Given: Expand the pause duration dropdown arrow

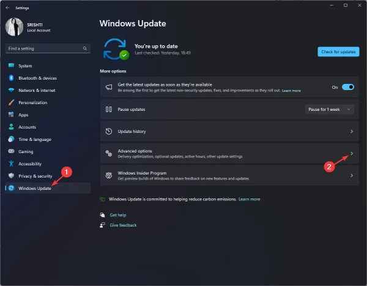Looking at the screenshot, I should [349, 109].
